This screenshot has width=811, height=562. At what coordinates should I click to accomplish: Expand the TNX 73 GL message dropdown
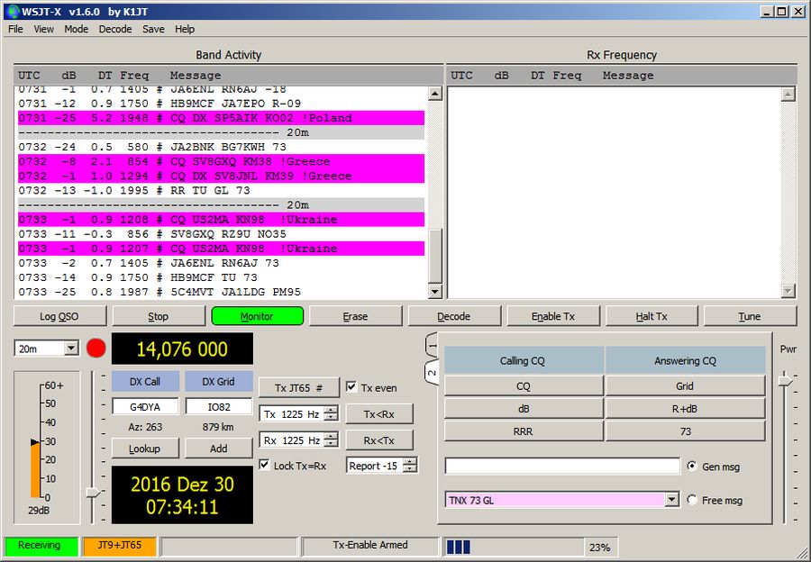(670, 500)
